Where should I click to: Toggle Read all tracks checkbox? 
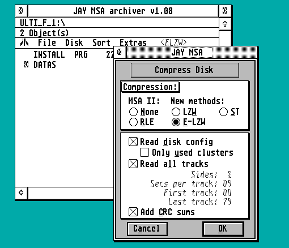click(x=133, y=164)
